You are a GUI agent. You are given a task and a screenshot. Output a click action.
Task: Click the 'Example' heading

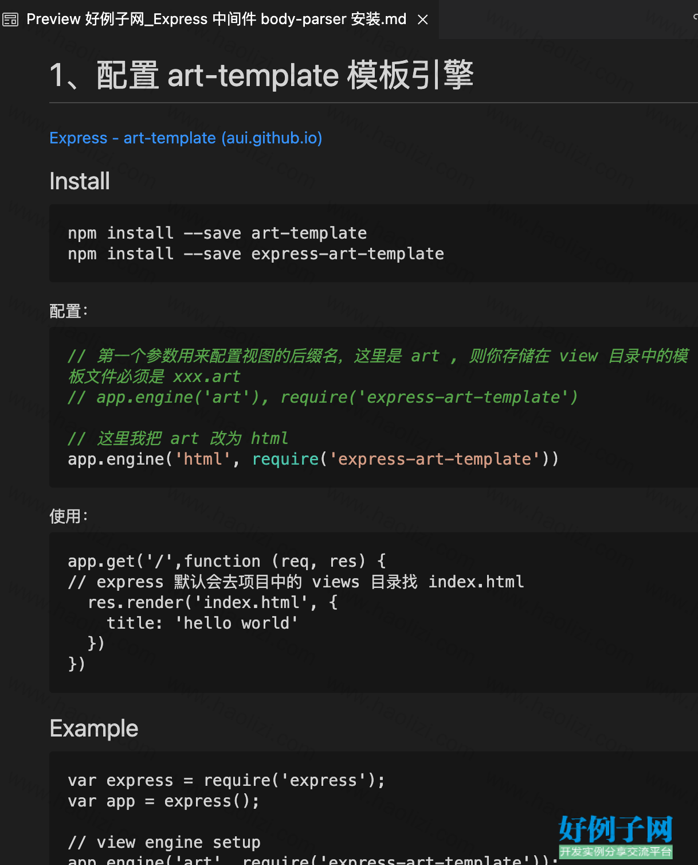(x=94, y=728)
